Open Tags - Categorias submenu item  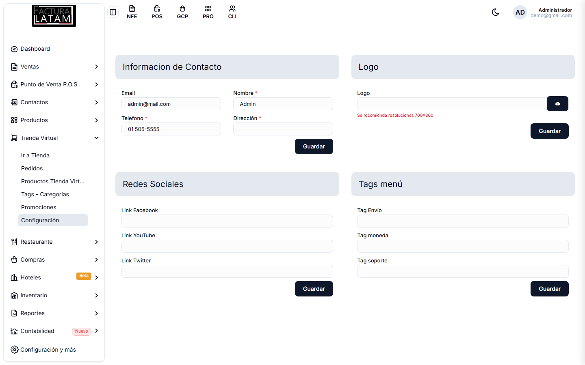pos(53,194)
